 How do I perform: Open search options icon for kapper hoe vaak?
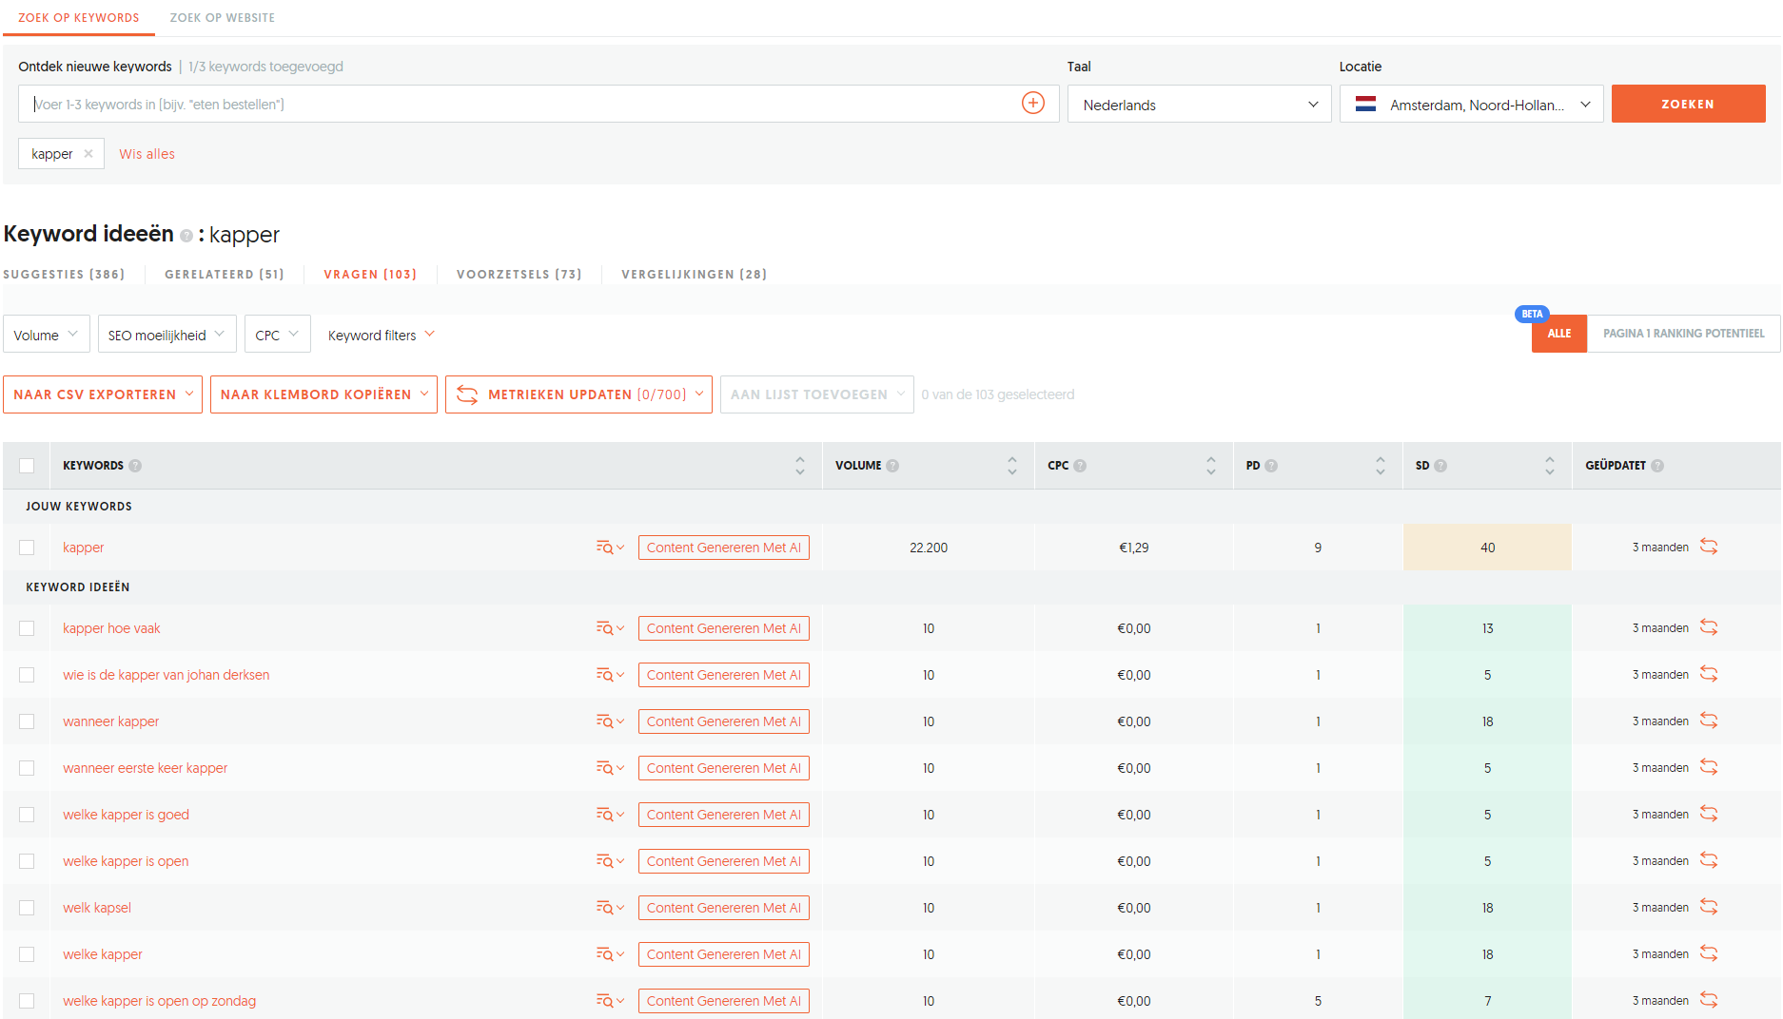[610, 628]
